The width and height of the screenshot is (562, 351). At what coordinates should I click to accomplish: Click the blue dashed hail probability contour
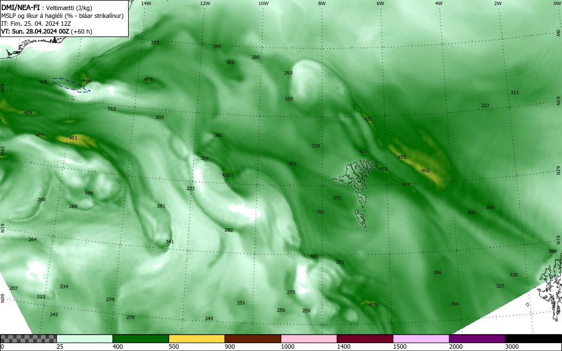[x=71, y=85]
